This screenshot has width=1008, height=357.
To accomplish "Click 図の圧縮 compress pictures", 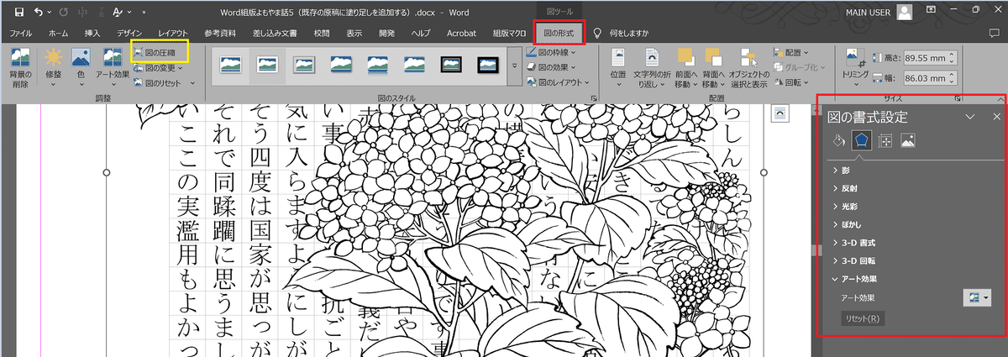I will pyautogui.click(x=155, y=52).
